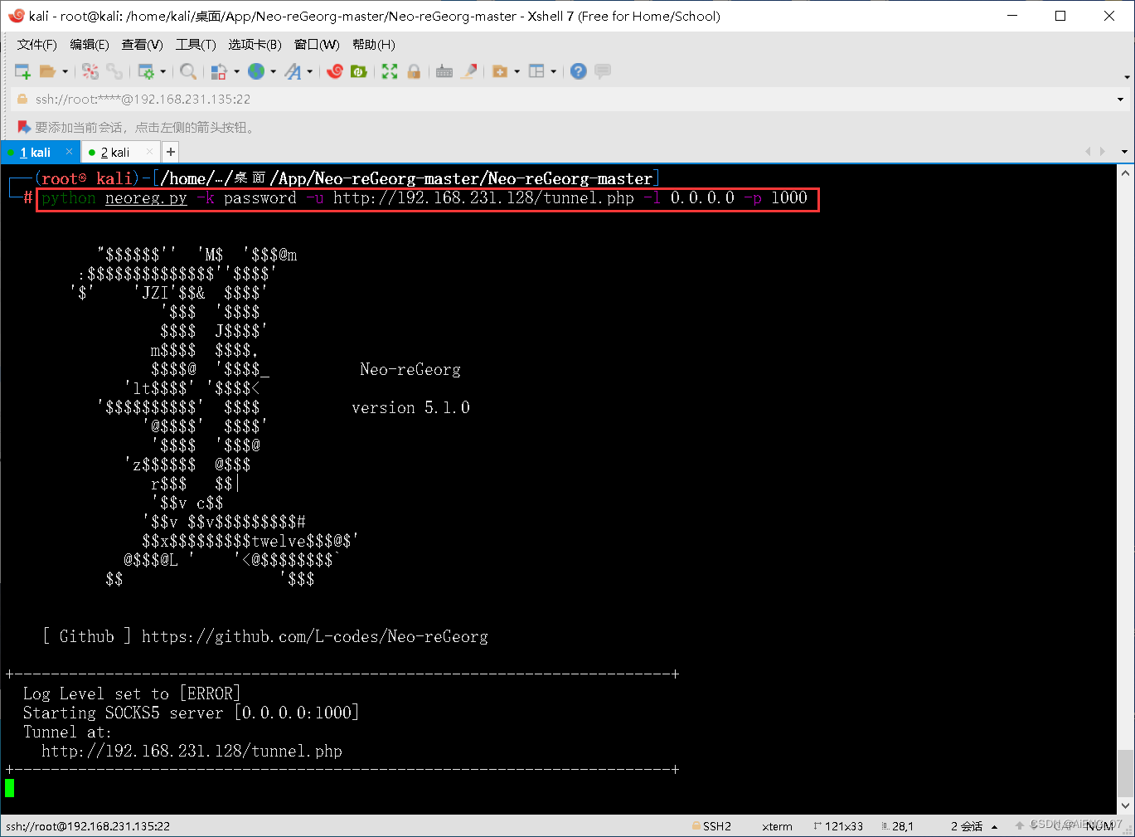Click the window layout icon
This screenshot has width=1135, height=837.
coord(536,71)
